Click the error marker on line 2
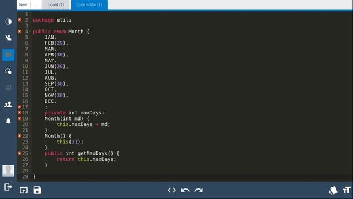 tap(20, 20)
